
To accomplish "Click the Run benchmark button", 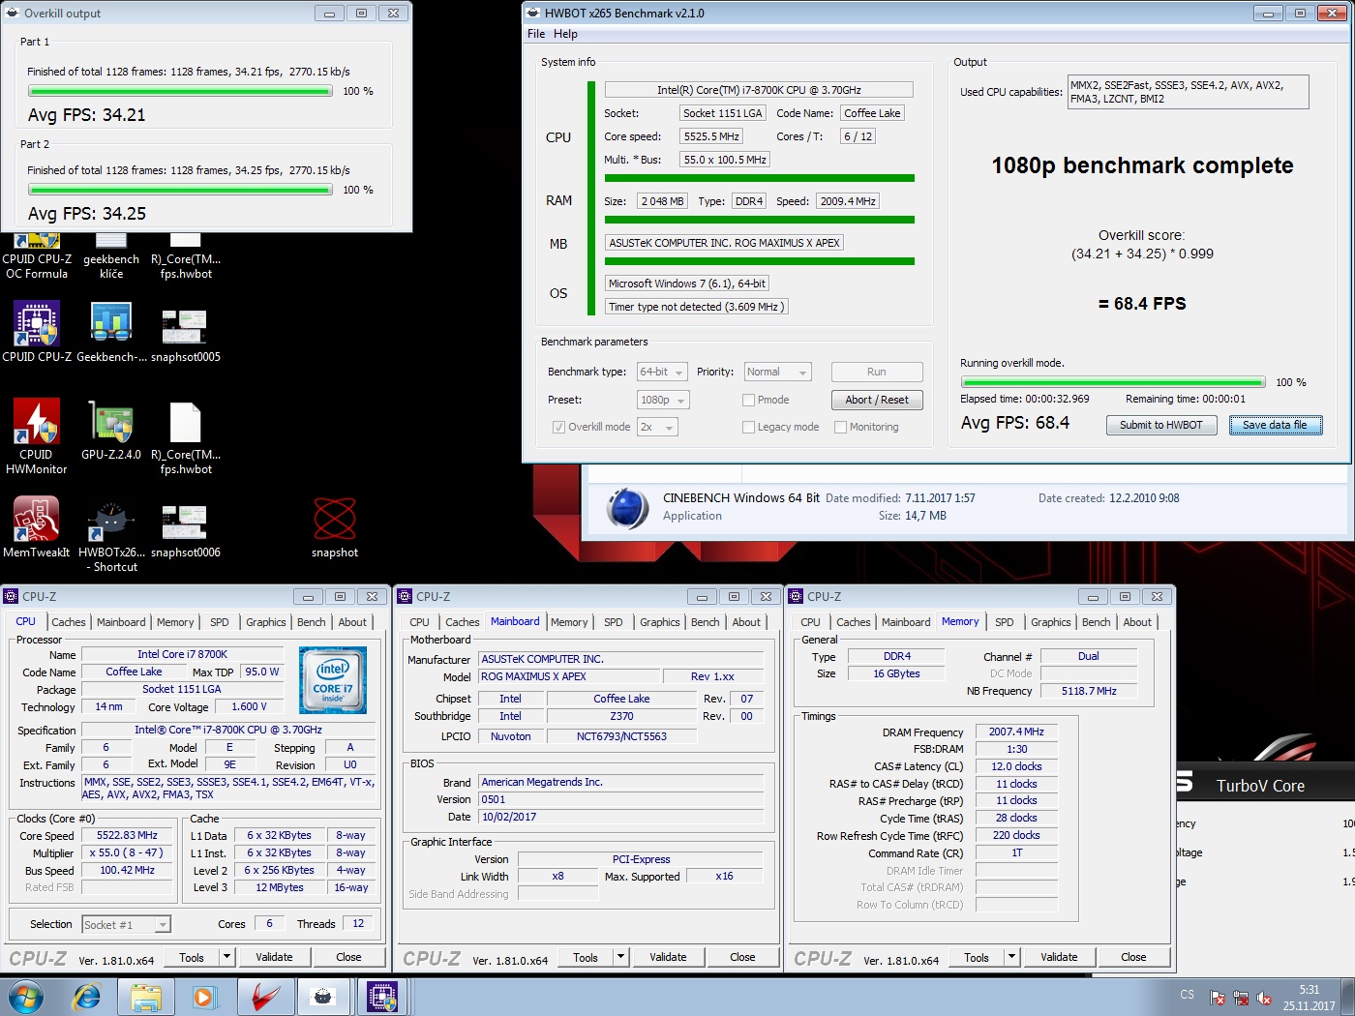I will [x=877, y=372].
